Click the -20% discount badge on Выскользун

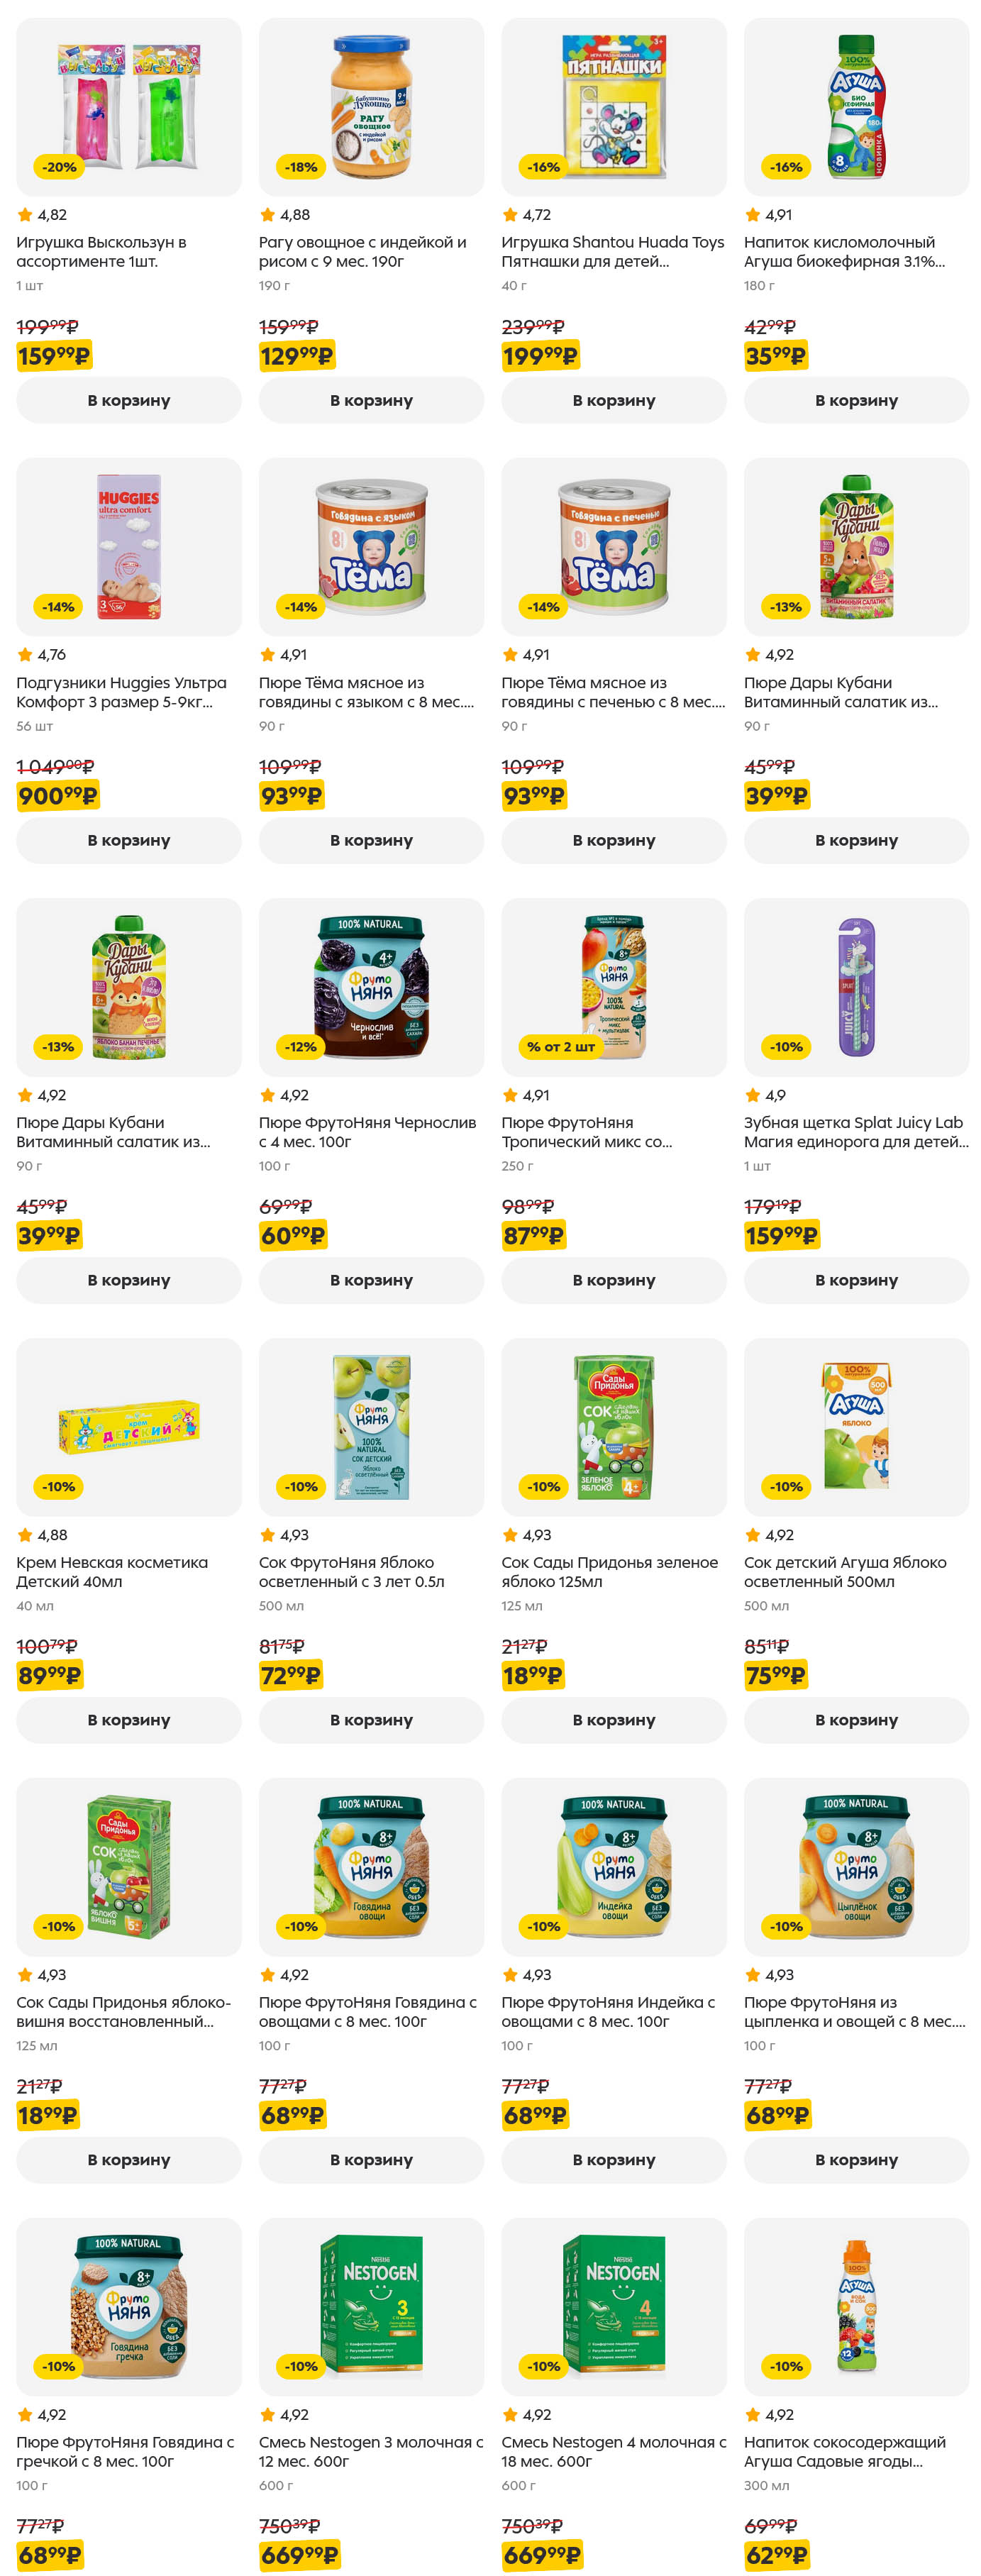point(59,167)
